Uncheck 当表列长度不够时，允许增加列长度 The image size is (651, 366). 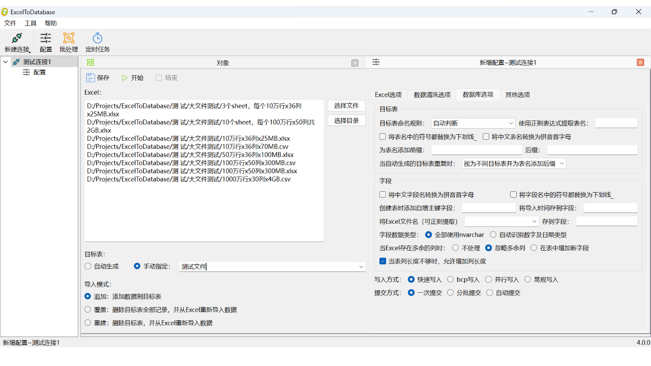click(x=383, y=261)
